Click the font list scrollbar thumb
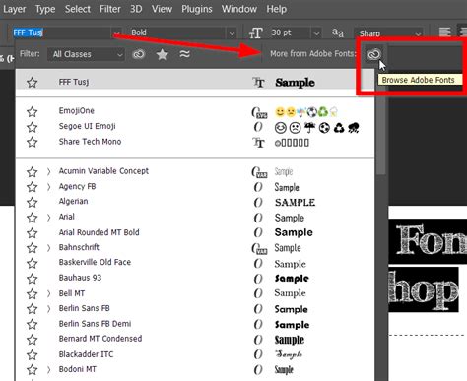The height and width of the screenshot is (381, 467). (x=380, y=122)
